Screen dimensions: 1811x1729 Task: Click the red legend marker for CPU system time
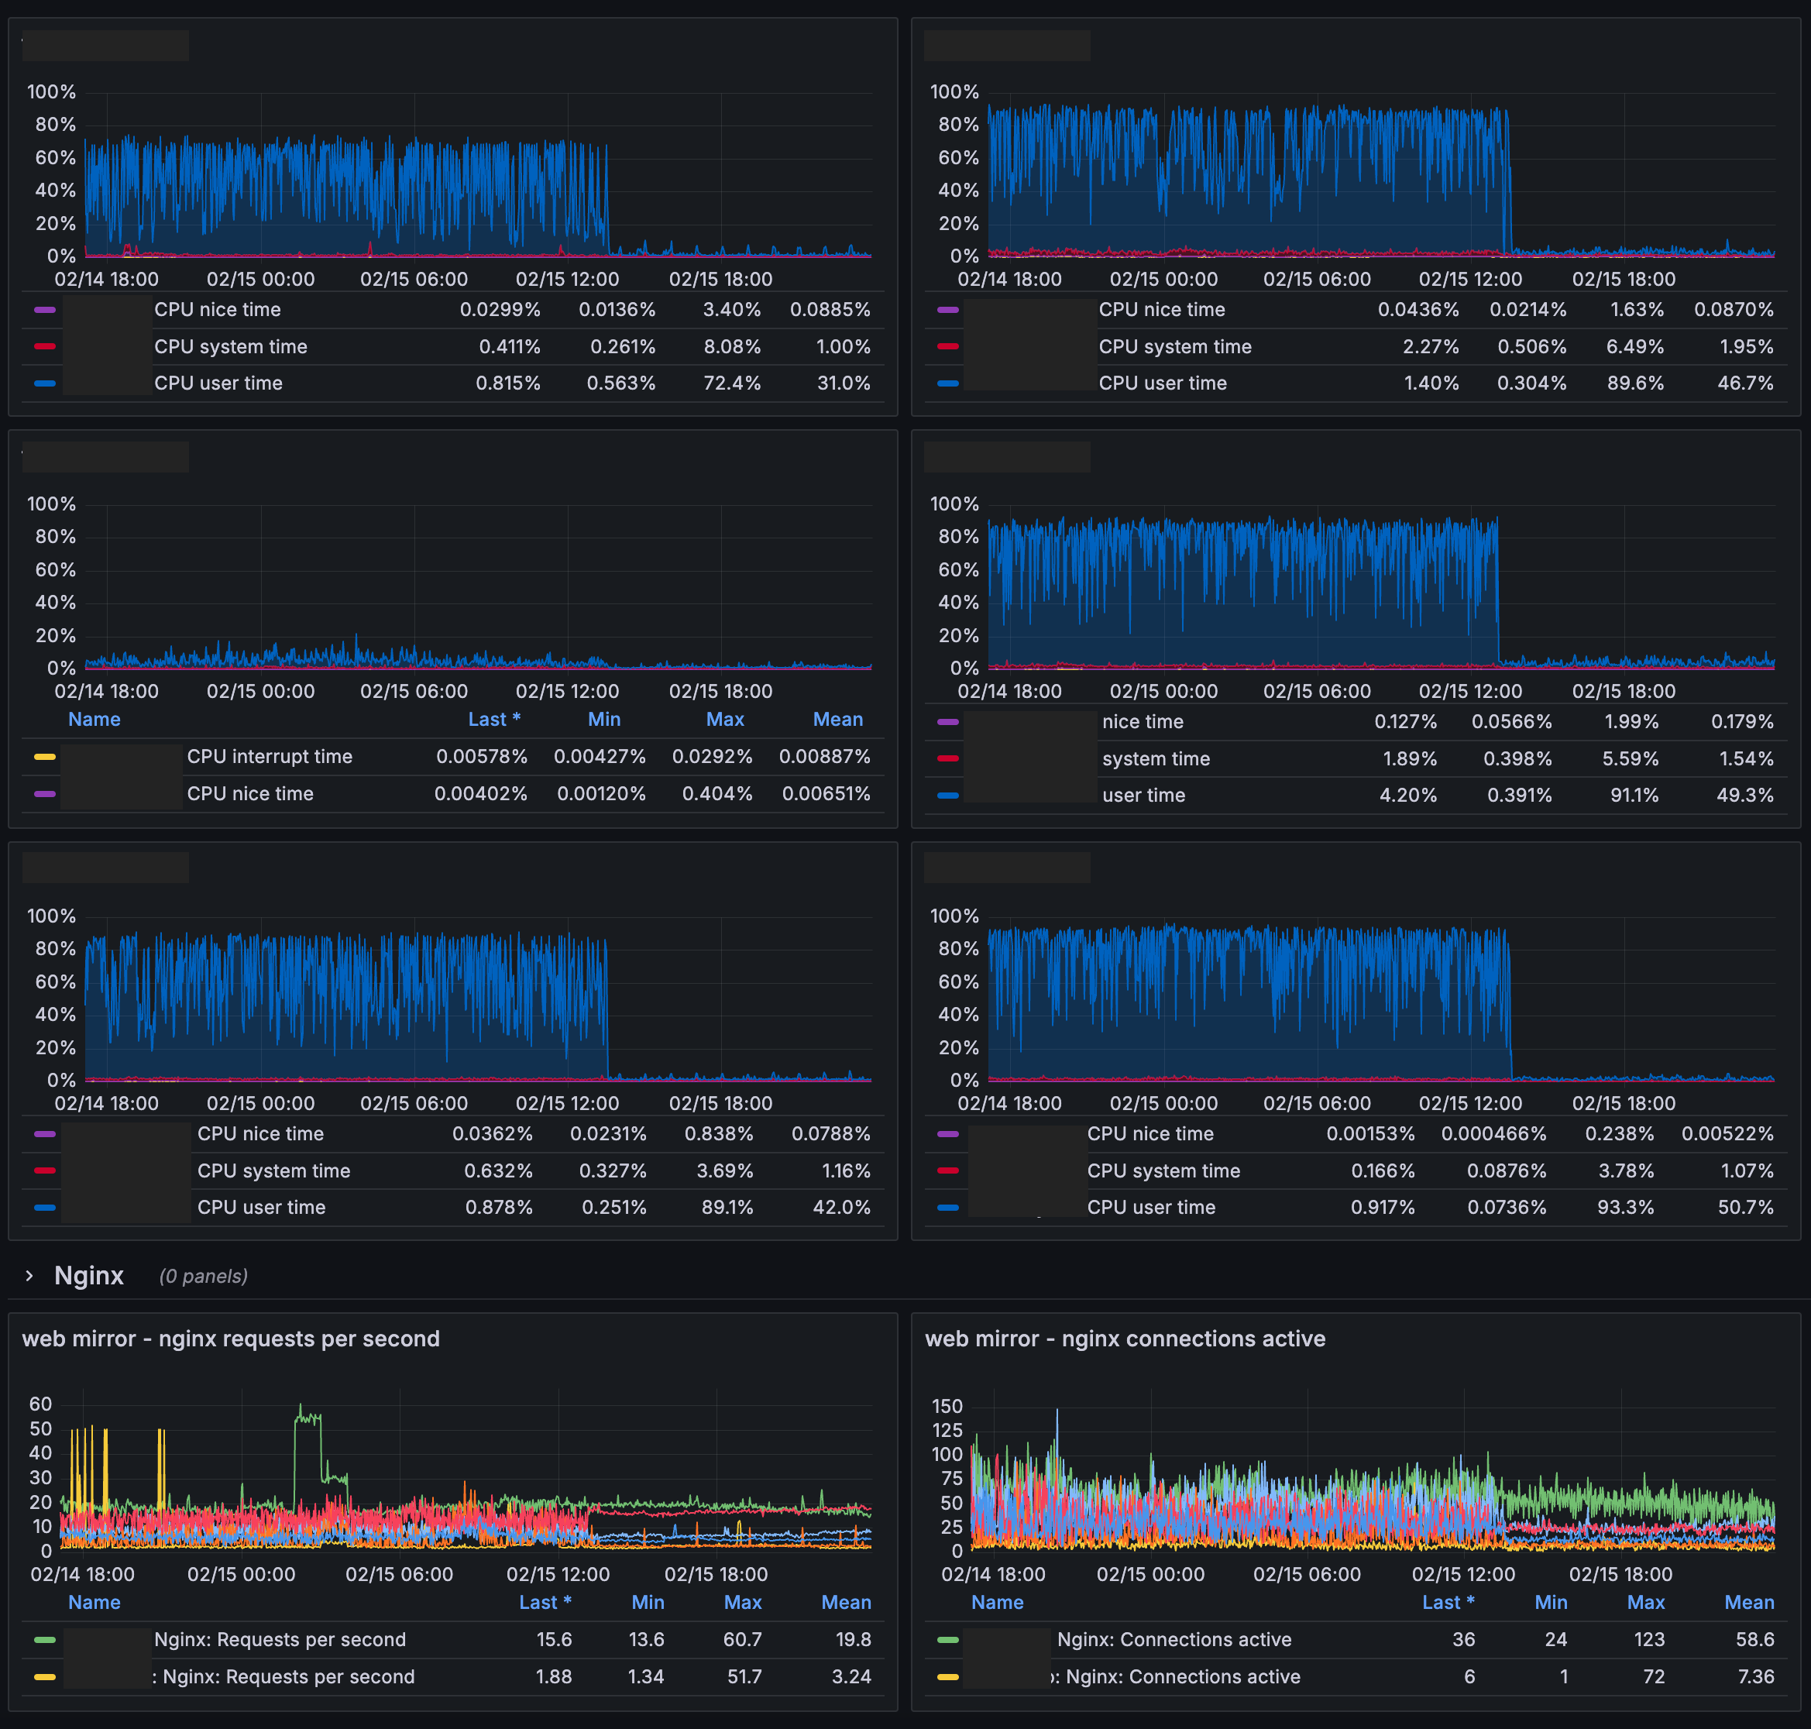pyautogui.click(x=43, y=346)
